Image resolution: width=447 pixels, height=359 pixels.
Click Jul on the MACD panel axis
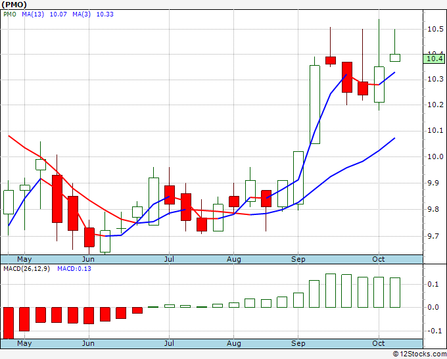169,343
